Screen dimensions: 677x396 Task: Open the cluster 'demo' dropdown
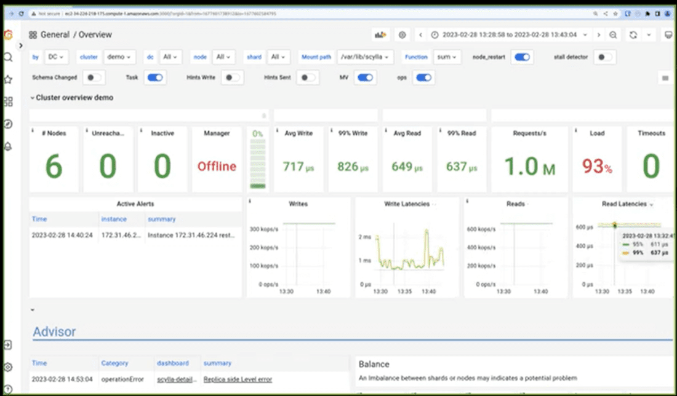119,57
